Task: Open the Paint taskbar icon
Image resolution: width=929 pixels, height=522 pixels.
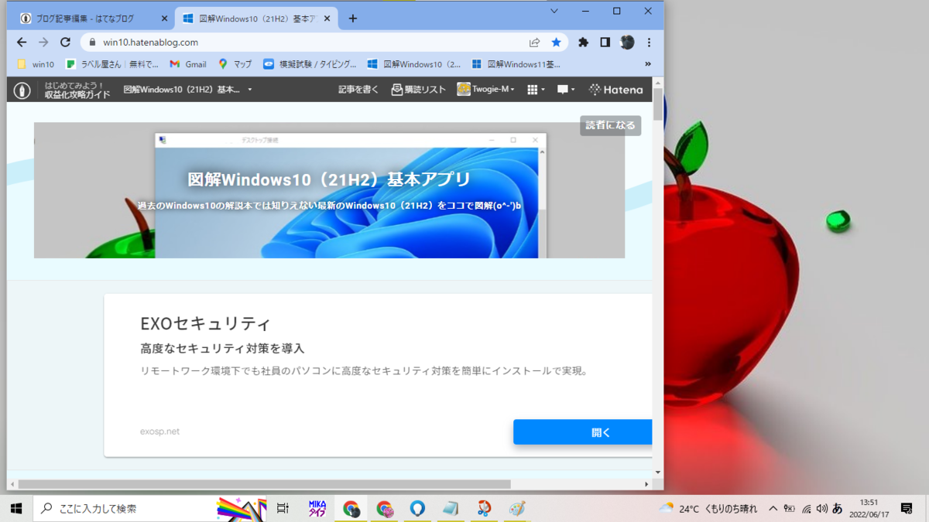Action: [517, 508]
